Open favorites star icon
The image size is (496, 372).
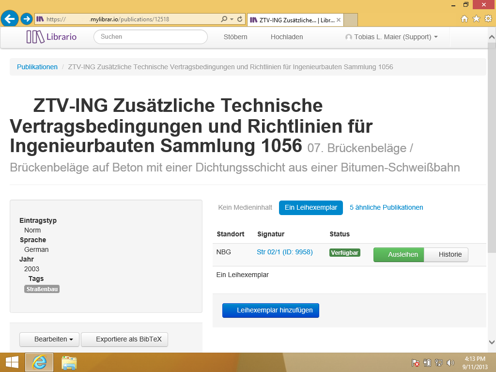476,19
